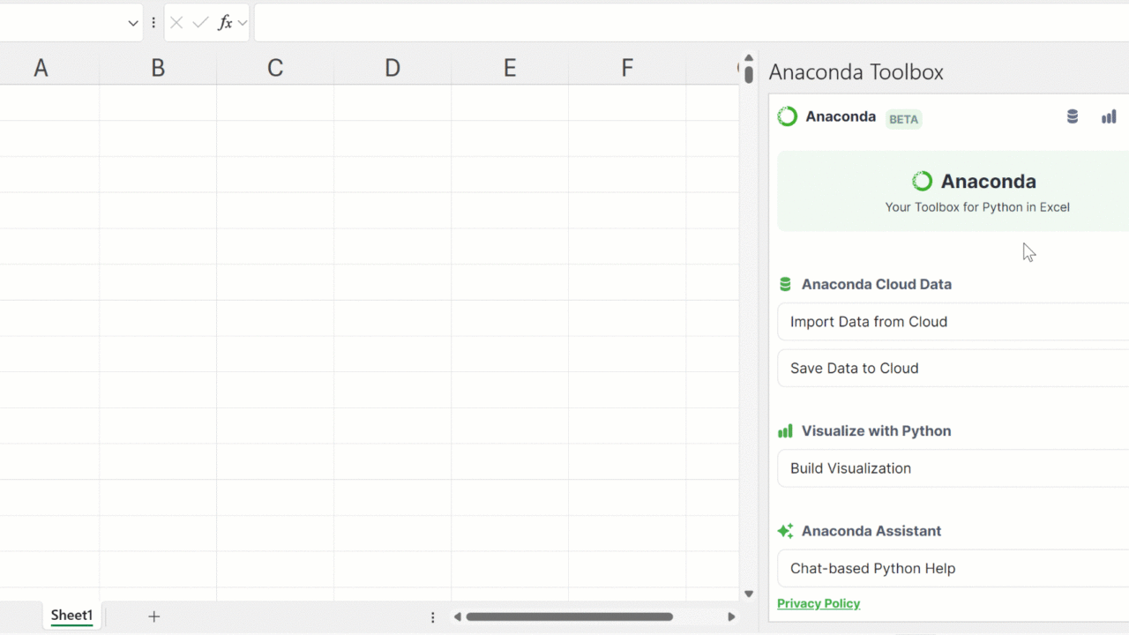Select column C header

click(x=275, y=68)
